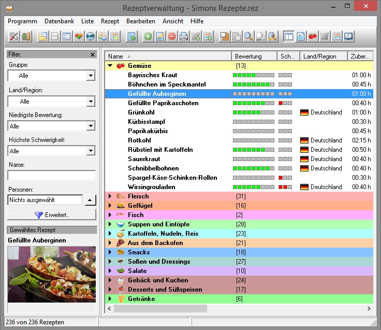The width and height of the screenshot is (381, 330).
Task: Click the printer icon in toolbar
Action: click(x=183, y=36)
